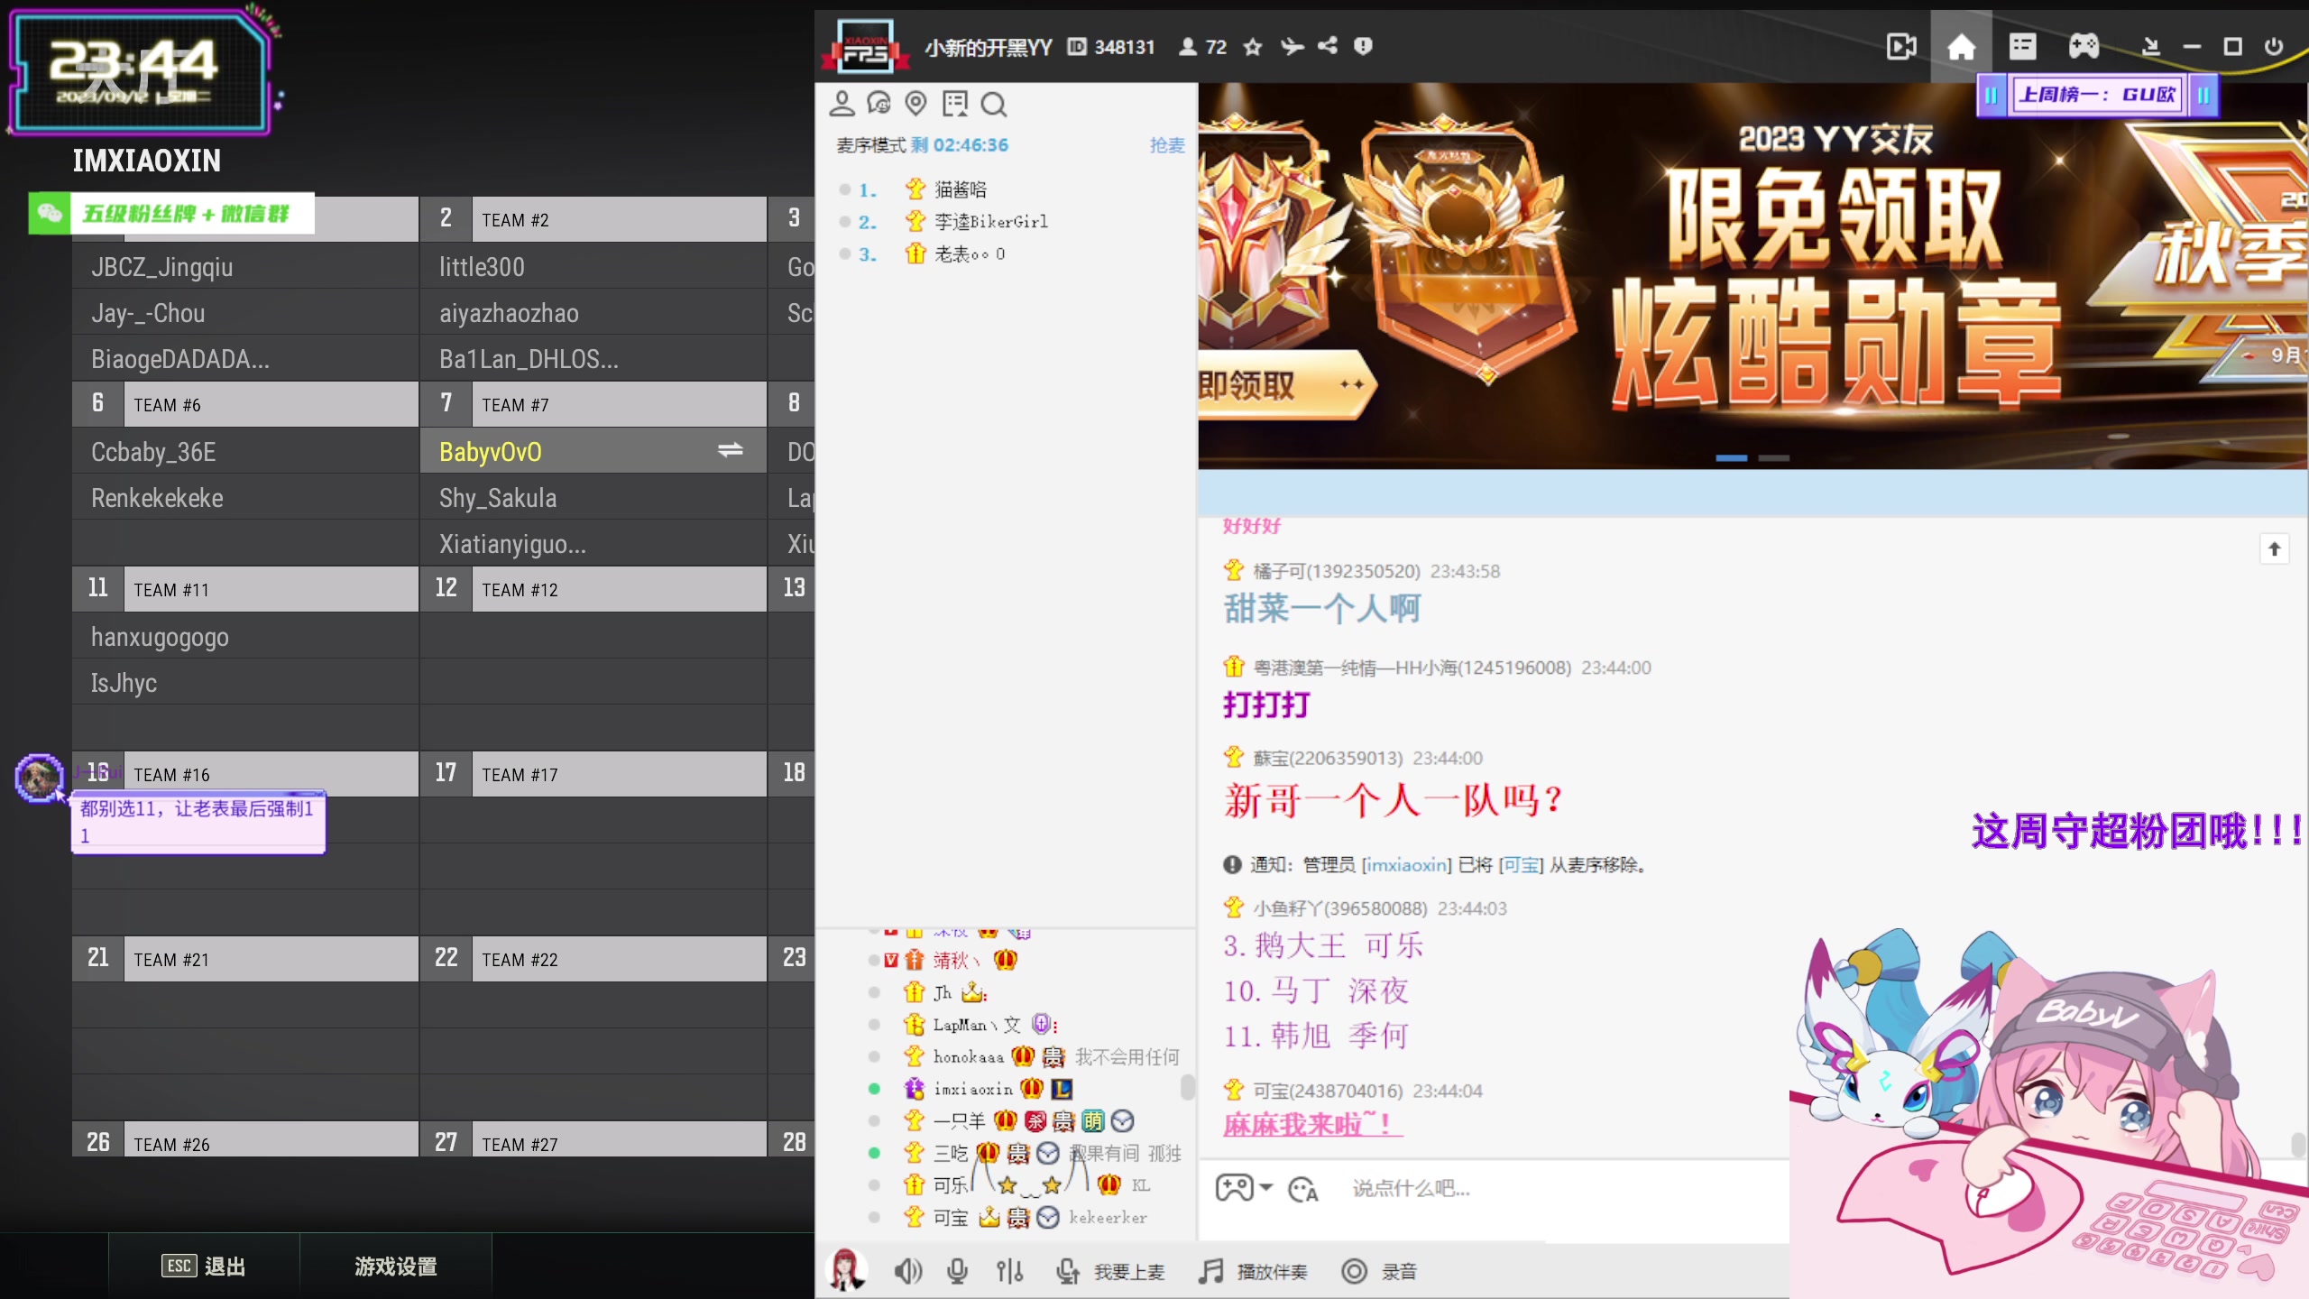
Task: Select the second banner carousel indicator
Action: pyautogui.click(x=1773, y=458)
